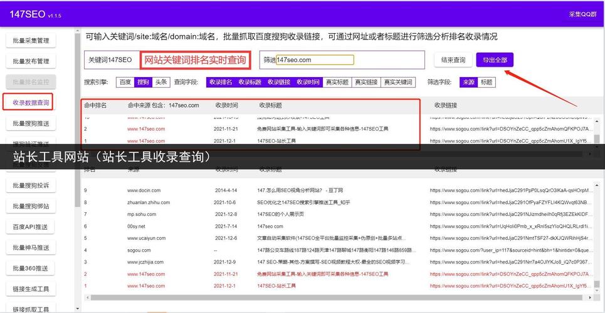Click sidebar scrollbar down arrow
Viewport: 605px width, 313px height.
[x=78, y=309]
